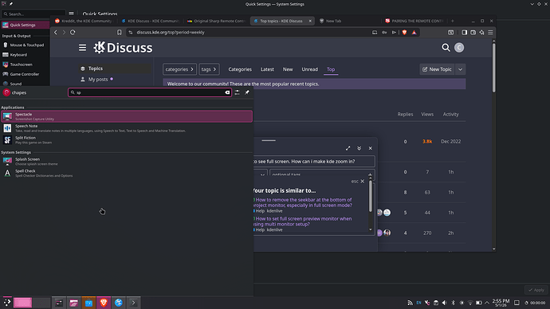Click the Brave Rewards triangle icon

point(414,32)
